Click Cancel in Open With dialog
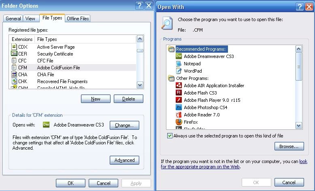The image size is (315, 191). click(x=289, y=182)
